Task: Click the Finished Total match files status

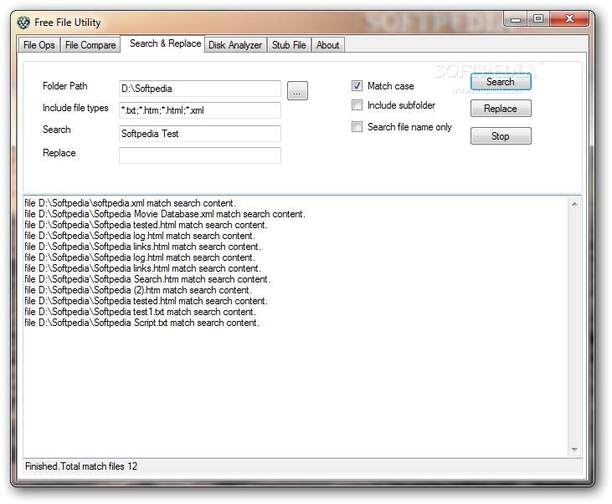Action: coord(81,466)
